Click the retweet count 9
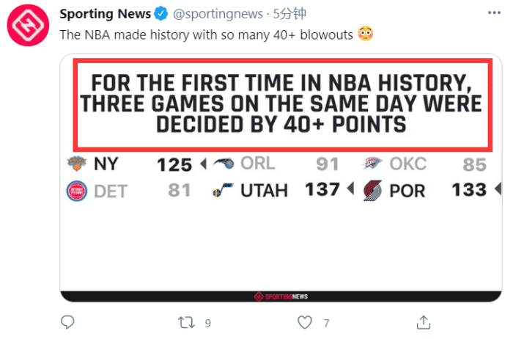The width and height of the screenshot is (513, 339). pyautogui.click(x=208, y=323)
